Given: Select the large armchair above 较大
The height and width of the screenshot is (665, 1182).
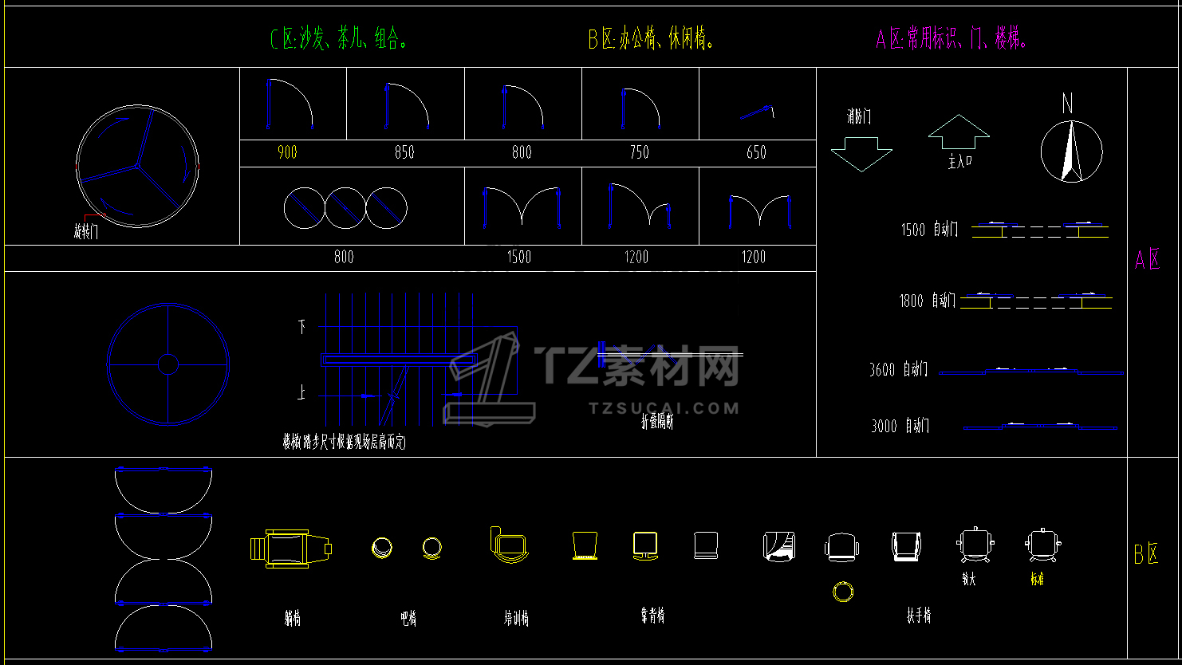Looking at the screenshot, I should point(975,545).
